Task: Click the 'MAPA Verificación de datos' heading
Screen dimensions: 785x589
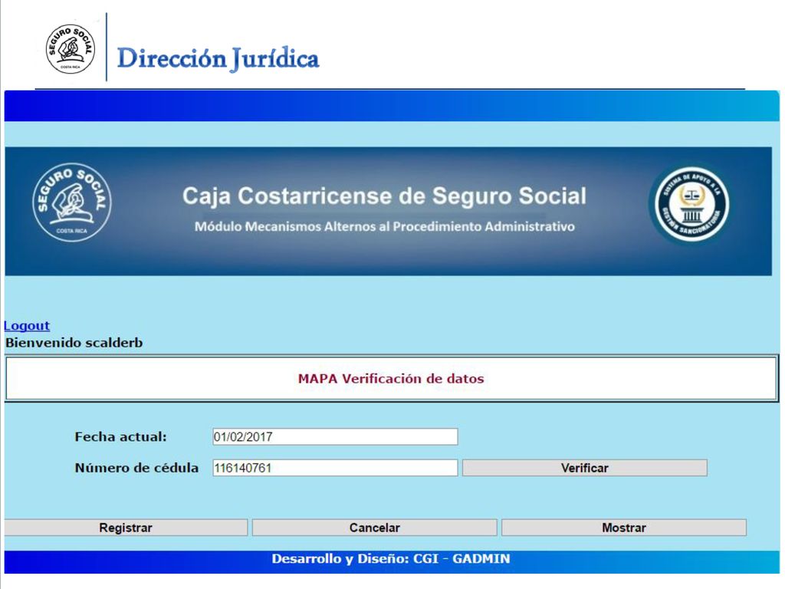Action: click(391, 379)
